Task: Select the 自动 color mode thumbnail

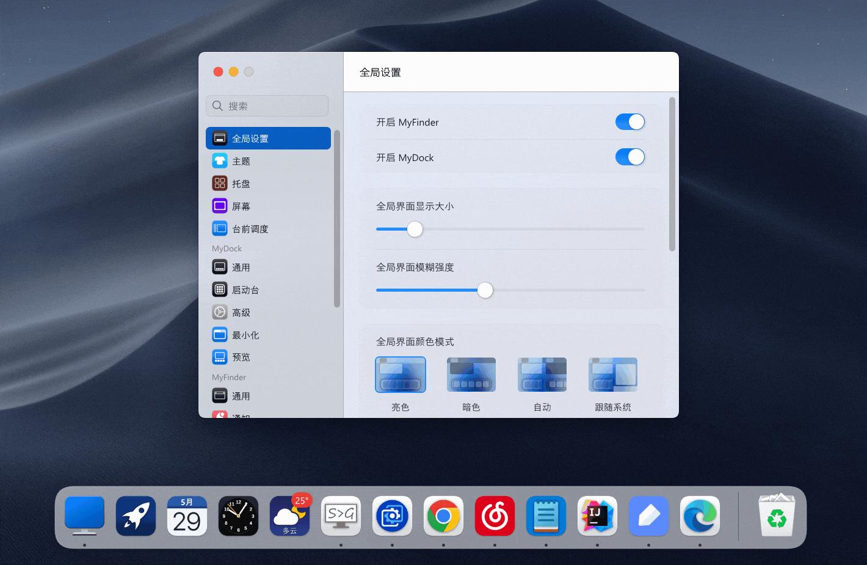Action: coord(542,374)
